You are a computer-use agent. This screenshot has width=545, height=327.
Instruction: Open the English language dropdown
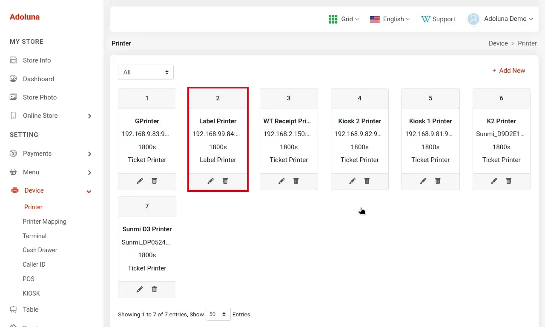pyautogui.click(x=390, y=19)
